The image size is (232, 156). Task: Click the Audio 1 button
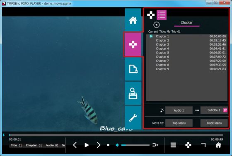click(x=179, y=110)
